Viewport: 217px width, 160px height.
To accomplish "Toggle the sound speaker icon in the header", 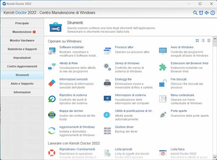I will click(x=207, y=13).
